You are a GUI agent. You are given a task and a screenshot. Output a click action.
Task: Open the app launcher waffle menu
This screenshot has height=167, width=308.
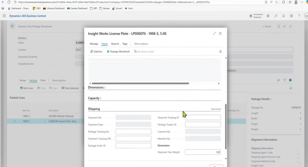4,16
